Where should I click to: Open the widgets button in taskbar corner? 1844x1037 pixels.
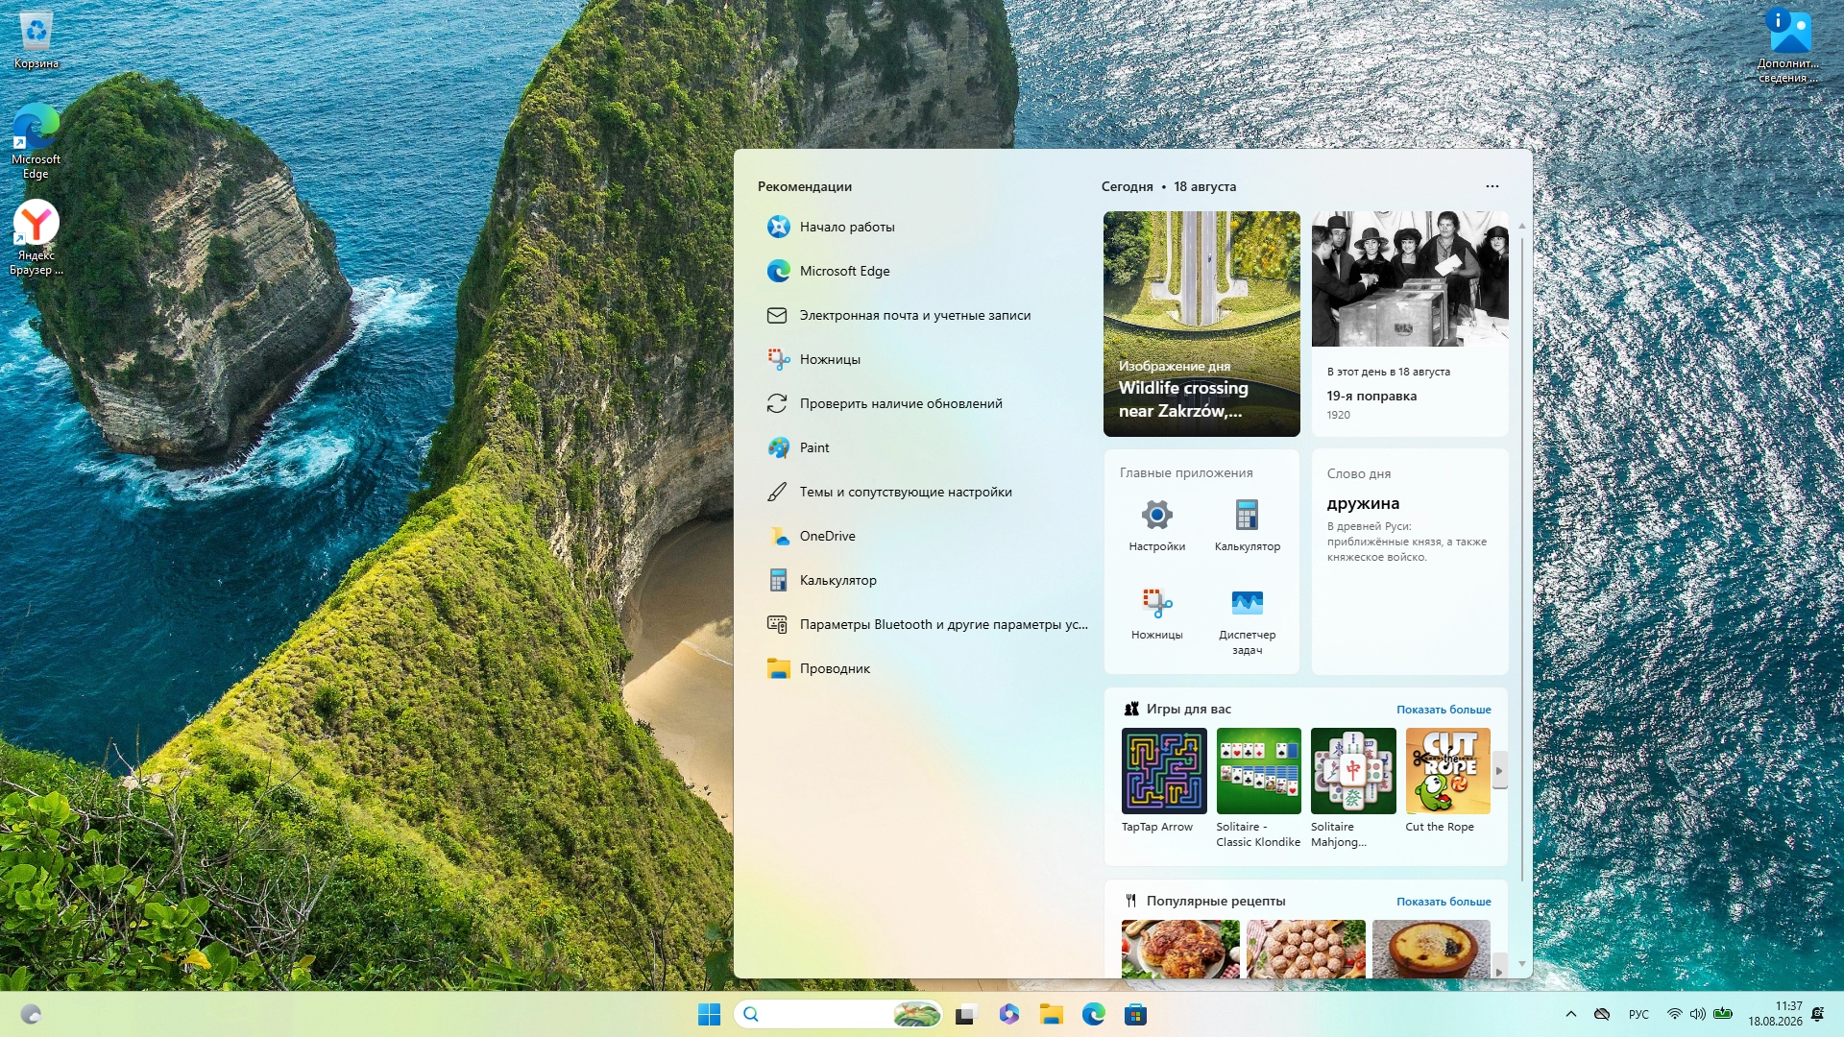(x=31, y=1015)
